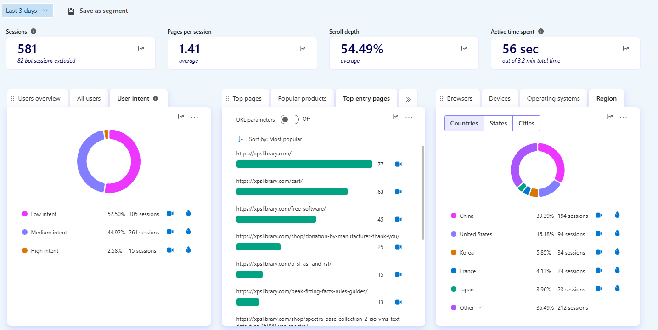Click Save as segment button
Image resolution: width=658 pixels, height=330 pixels.
click(98, 11)
